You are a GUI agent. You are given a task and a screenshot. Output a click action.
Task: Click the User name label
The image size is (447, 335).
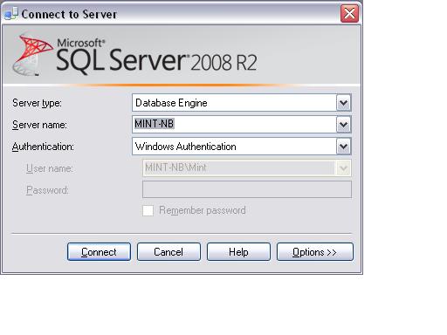click(50, 168)
